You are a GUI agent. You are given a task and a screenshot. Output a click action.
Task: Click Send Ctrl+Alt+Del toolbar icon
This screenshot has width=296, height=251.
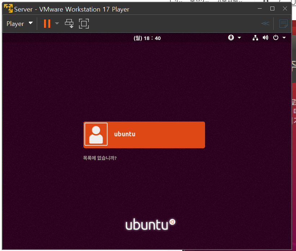click(x=69, y=23)
